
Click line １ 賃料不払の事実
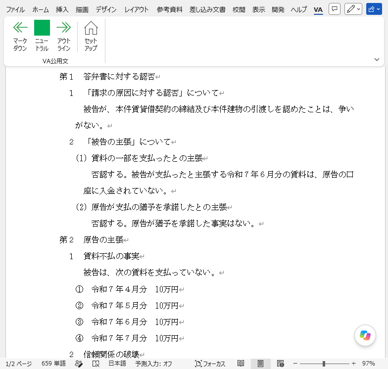(104, 256)
